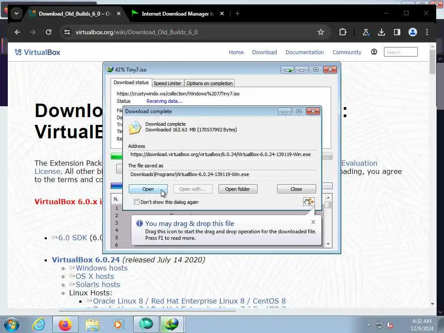Click the VirtualBox logo

click(38, 52)
